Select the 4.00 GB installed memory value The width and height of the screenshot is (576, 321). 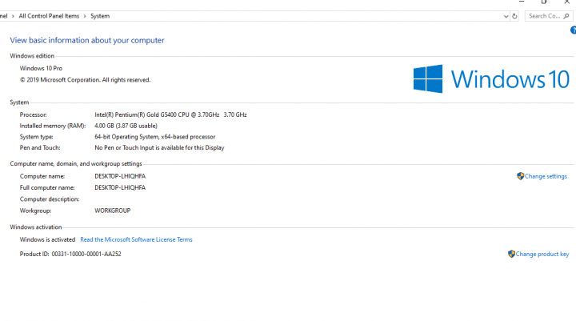click(x=126, y=126)
